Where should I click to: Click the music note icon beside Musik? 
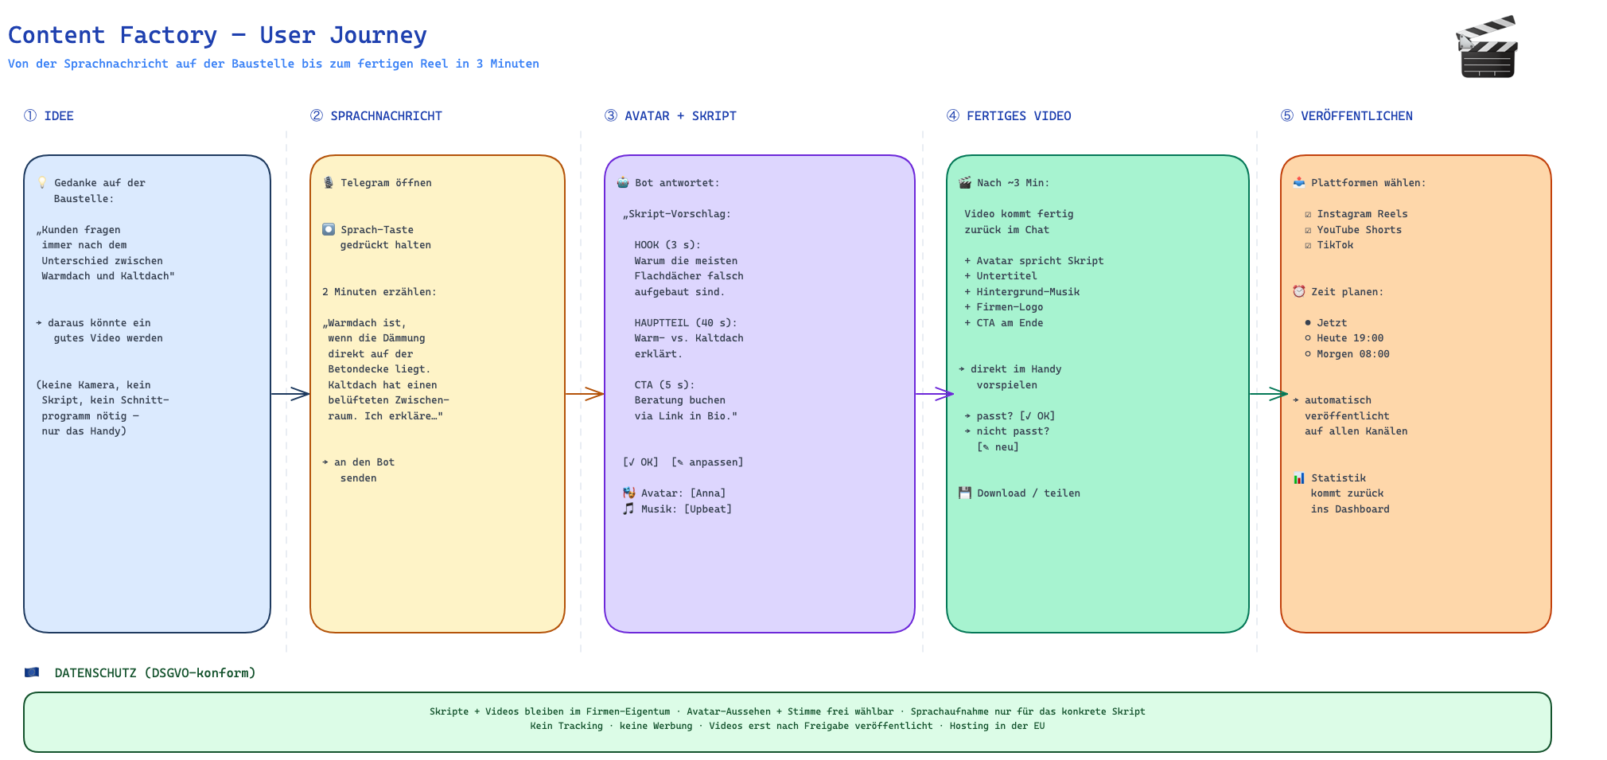tap(628, 509)
